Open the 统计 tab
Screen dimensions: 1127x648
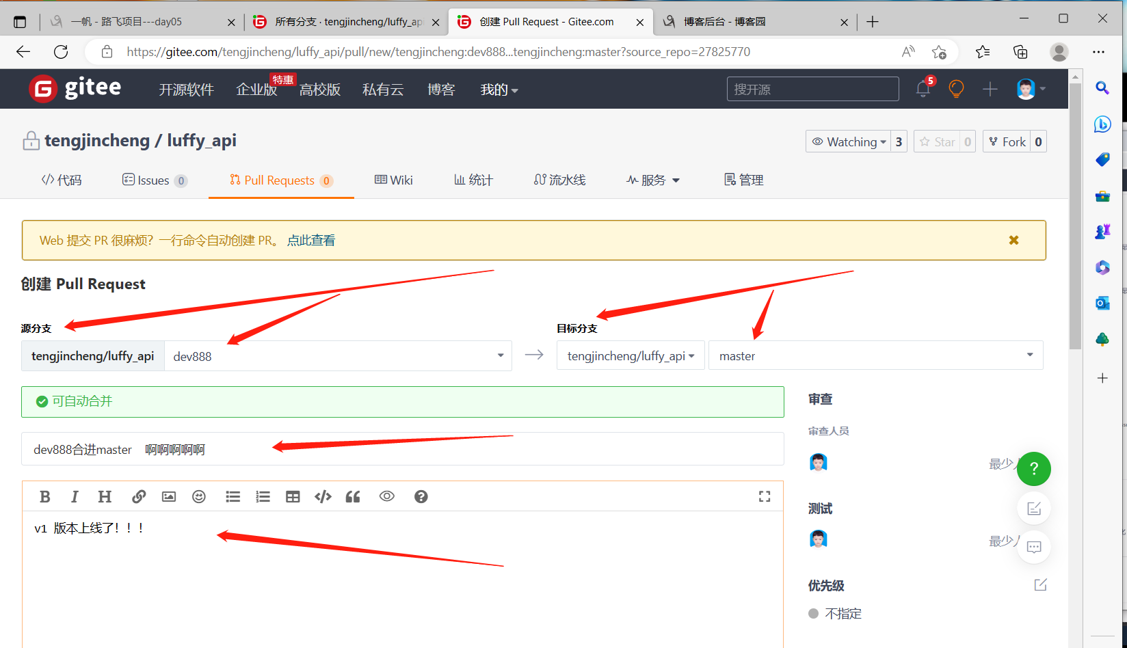(473, 180)
